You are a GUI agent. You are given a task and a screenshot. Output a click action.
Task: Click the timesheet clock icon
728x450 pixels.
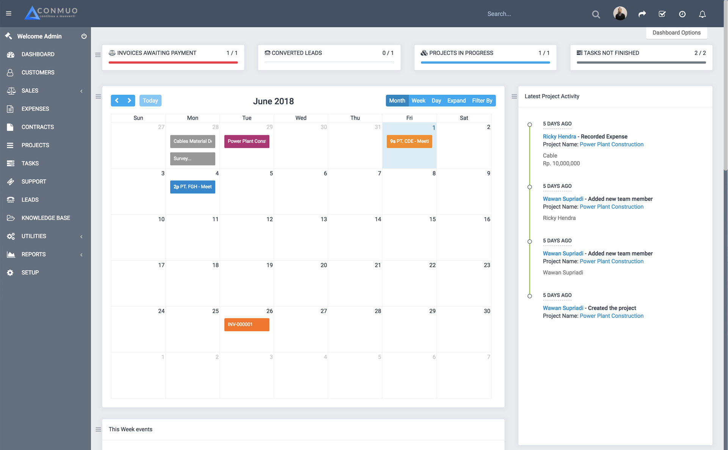682,14
